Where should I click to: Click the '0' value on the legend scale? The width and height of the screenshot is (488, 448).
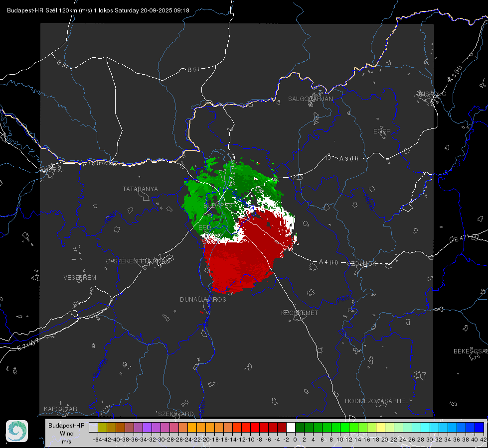coord(295,440)
